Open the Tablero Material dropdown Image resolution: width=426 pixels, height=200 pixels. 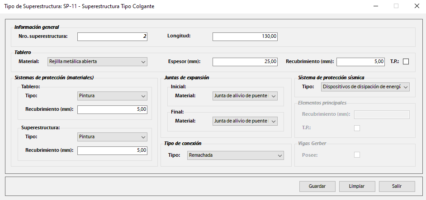point(97,62)
